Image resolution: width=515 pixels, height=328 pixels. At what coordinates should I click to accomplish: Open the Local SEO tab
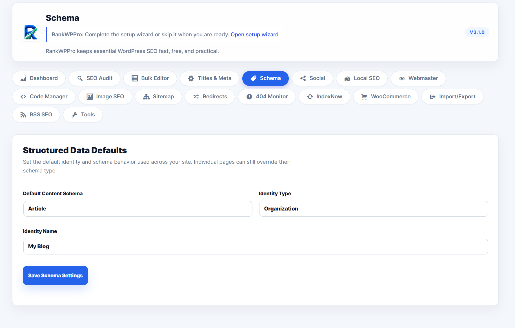[x=362, y=78]
